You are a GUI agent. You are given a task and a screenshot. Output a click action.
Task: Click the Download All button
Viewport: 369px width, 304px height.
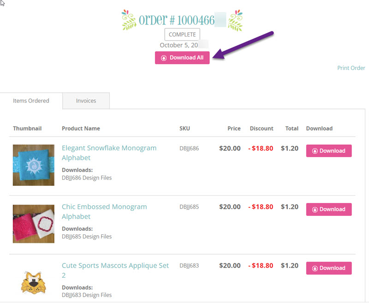click(182, 58)
